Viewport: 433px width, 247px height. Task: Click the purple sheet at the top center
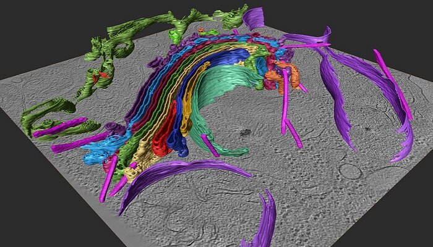254,17
